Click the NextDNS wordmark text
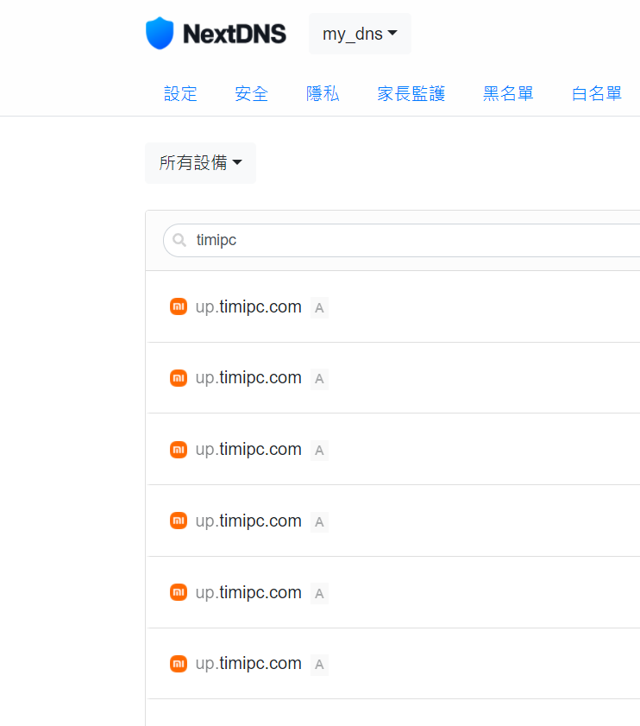 [235, 34]
